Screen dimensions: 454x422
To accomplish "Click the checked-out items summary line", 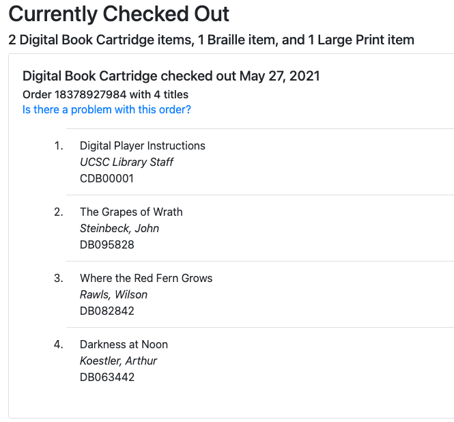I will coord(211,40).
